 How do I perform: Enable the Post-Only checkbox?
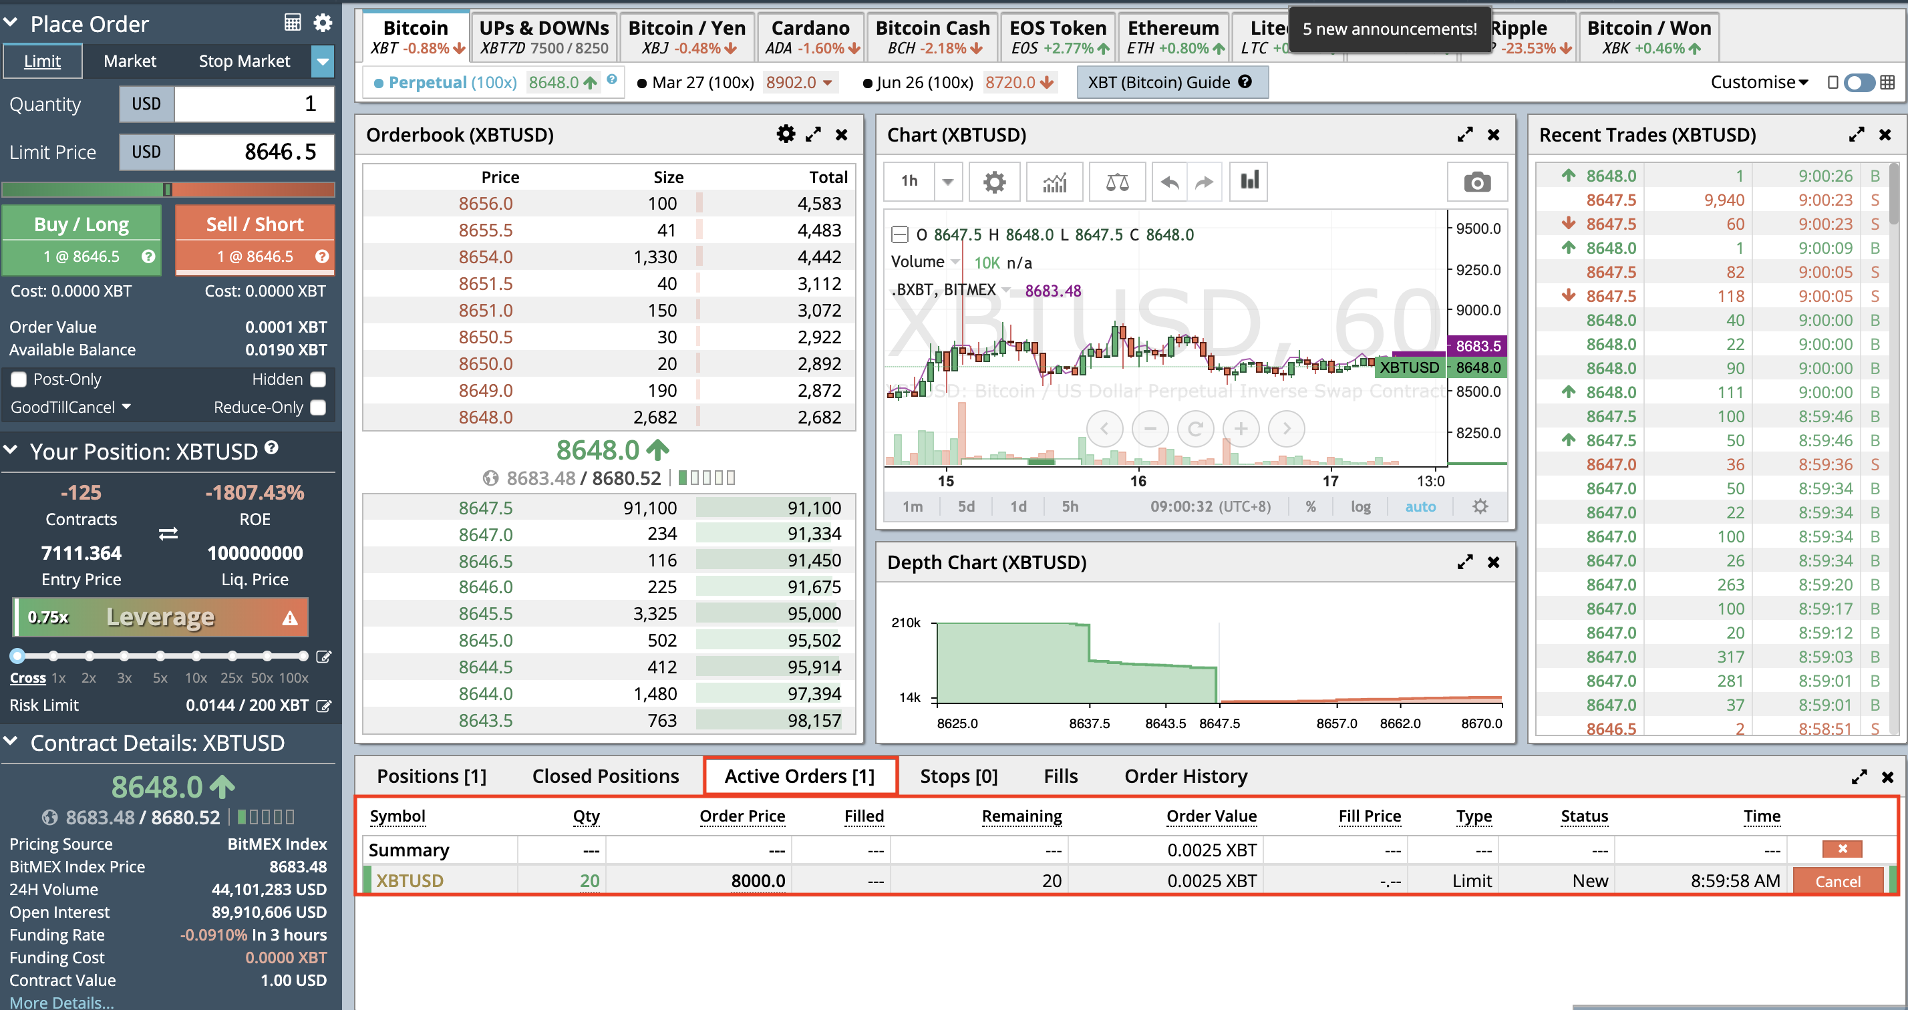click(19, 380)
